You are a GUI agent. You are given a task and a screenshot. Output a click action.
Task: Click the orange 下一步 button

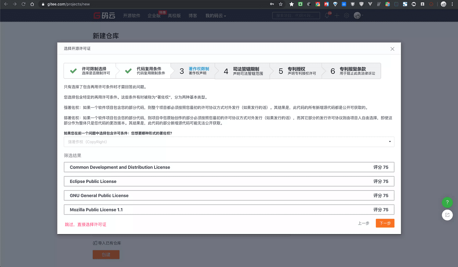[x=385, y=223]
